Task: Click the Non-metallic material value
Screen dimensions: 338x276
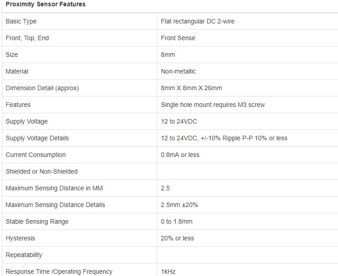Action: 179,71
